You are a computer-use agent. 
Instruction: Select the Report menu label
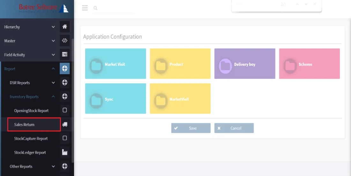click(10, 69)
